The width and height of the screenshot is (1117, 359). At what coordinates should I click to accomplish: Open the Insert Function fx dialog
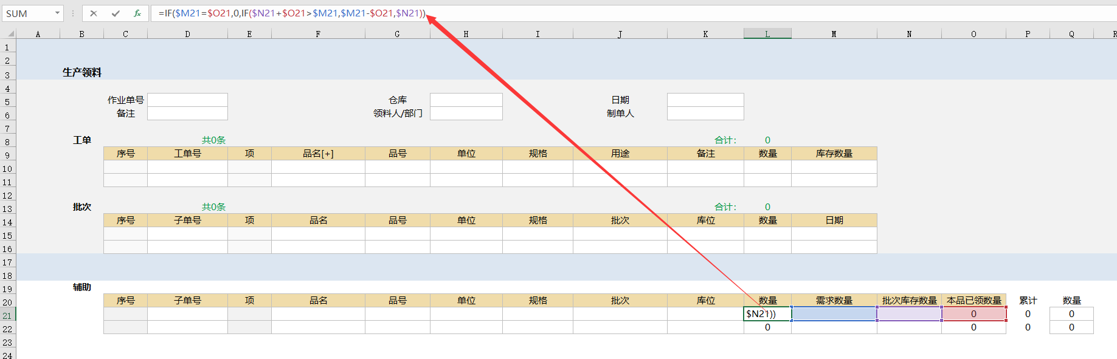tap(137, 13)
